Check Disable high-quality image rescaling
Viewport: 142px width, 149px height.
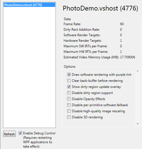(69, 111)
